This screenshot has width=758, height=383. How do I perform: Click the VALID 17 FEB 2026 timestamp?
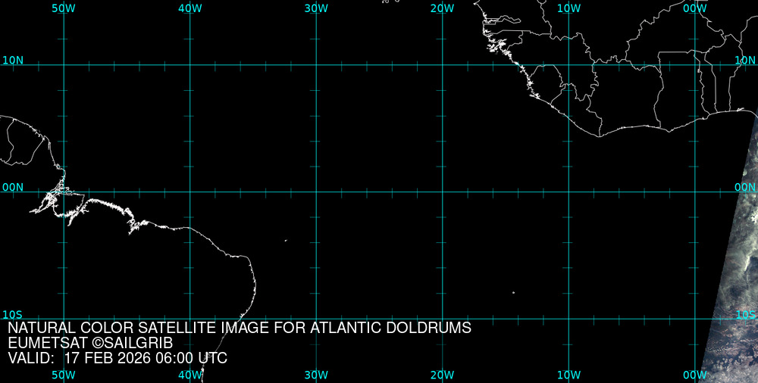[x=117, y=358]
